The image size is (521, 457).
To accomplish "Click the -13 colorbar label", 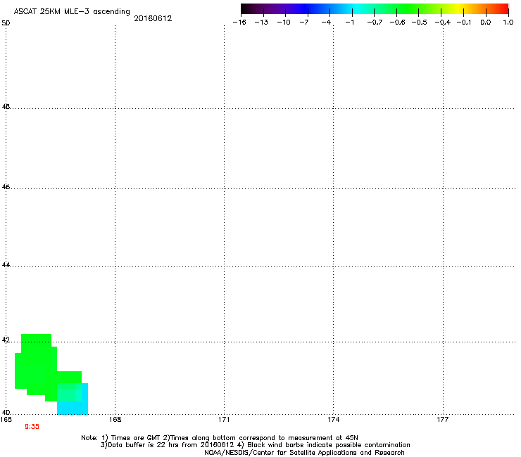I will (x=261, y=22).
